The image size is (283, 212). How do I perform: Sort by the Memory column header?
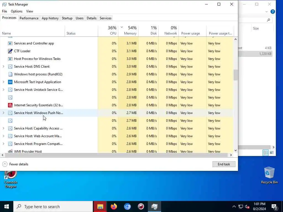click(x=128, y=31)
